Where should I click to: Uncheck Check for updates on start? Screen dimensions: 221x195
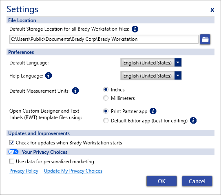click(12, 142)
